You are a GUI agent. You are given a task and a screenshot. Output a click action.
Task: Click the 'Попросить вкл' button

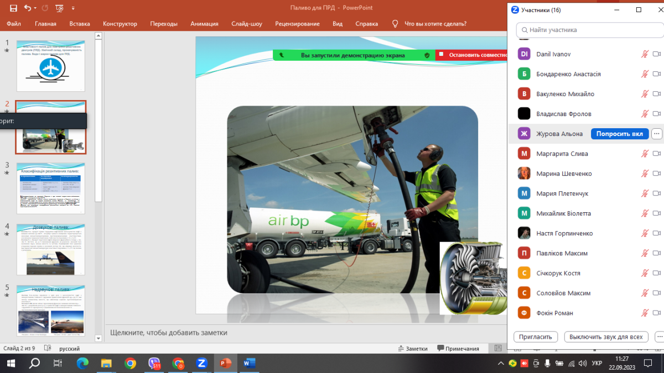(x=620, y=134)
